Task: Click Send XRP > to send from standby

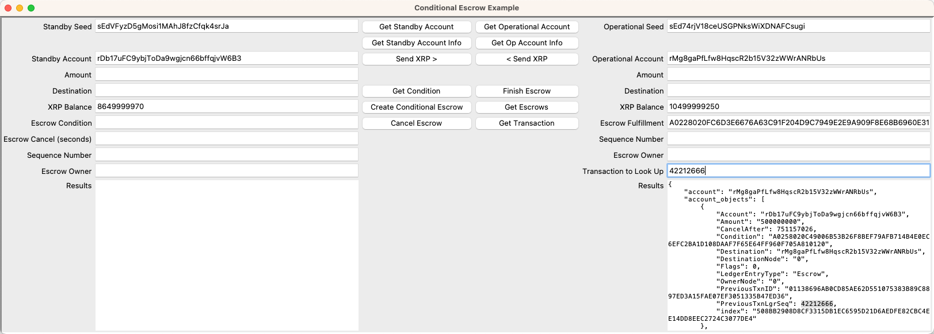Action: point(417,59)
